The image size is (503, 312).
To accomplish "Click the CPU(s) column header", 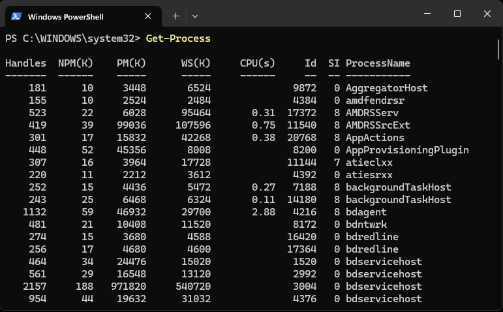I will [258, 63].
